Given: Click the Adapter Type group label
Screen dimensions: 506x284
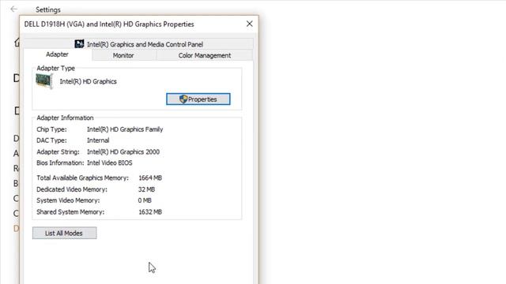Looking at the screenshot, I should 55,68.
